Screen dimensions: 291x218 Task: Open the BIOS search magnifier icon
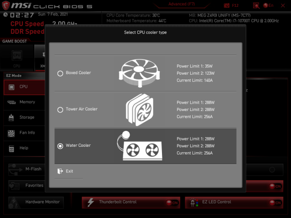(x=256, y=5)
